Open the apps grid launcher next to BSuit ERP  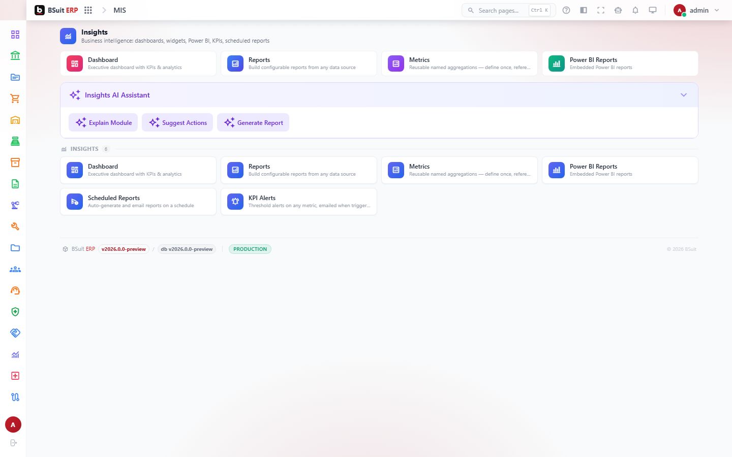(88, 10)
